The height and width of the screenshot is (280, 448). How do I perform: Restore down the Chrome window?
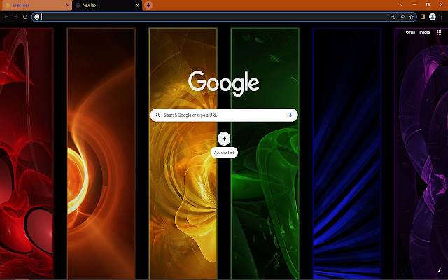click(x=428, y=5)
